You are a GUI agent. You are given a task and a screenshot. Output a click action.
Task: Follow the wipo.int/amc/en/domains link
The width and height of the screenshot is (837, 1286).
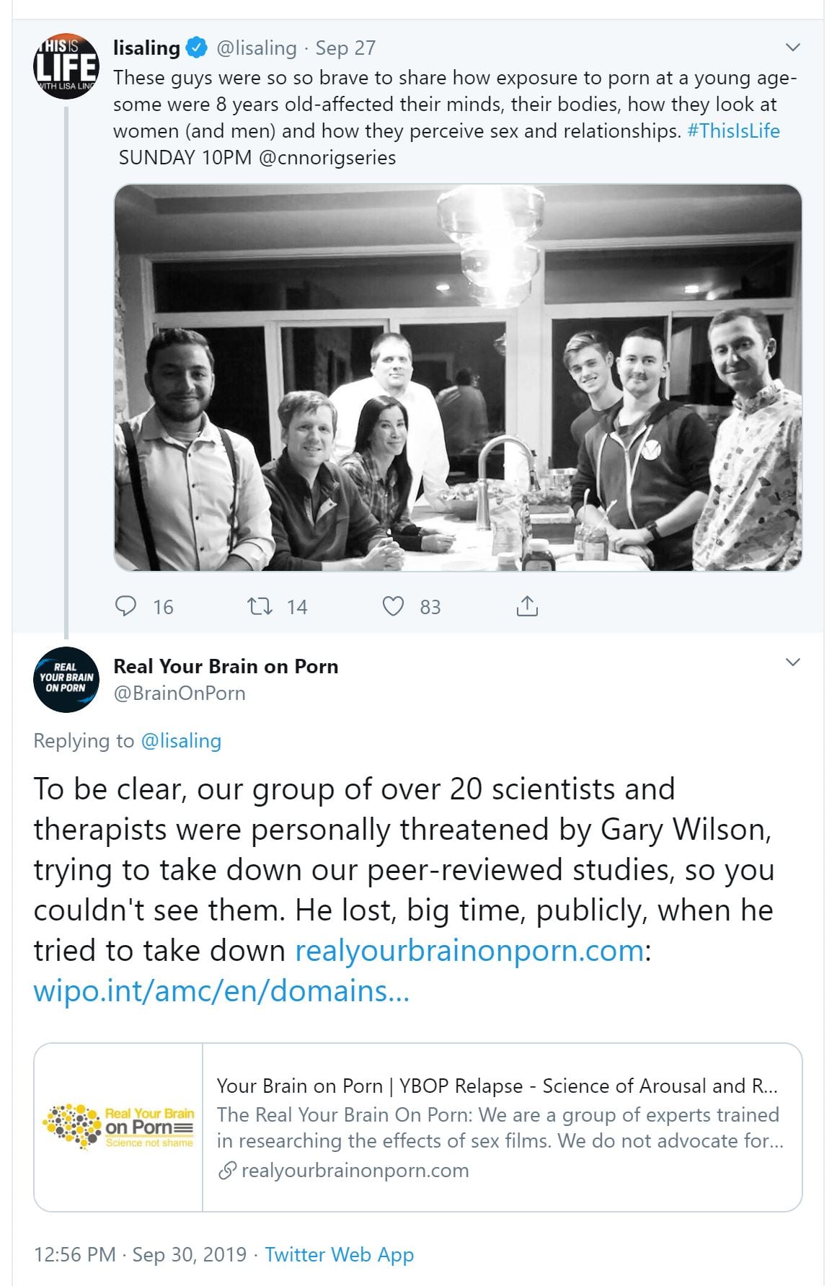coord(221,990)
